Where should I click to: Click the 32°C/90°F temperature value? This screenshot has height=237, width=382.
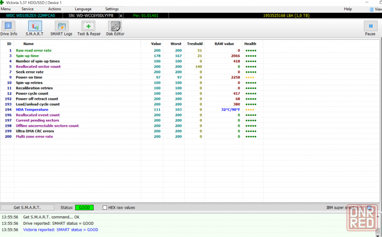click(x=230, y=110)
